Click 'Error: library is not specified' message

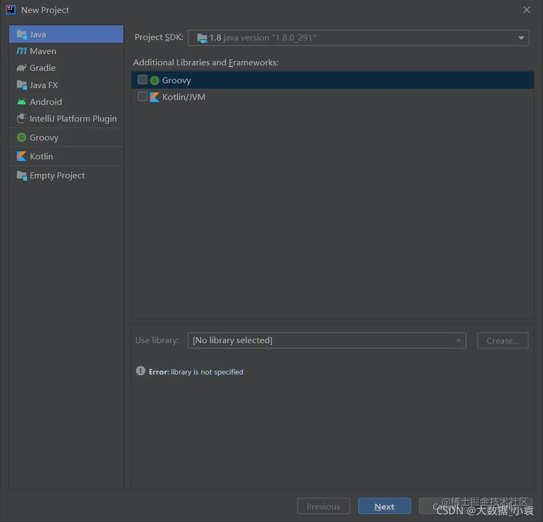click(196, 372)
